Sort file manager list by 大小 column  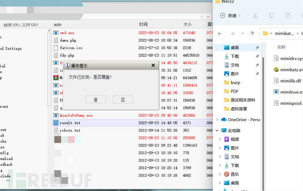(x=188, y=24)
